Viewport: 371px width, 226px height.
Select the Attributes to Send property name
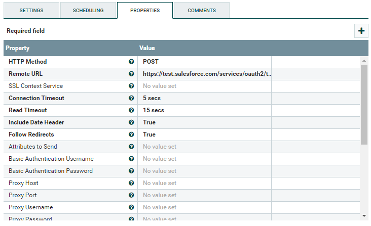point(33,147)
